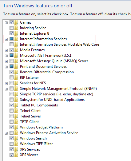Image resolution: width=131 pixels, height=161 pixels.
Task: Toggle Microsoft .NET Framework 3.5.1 checkbox
Action: [11, 56]
